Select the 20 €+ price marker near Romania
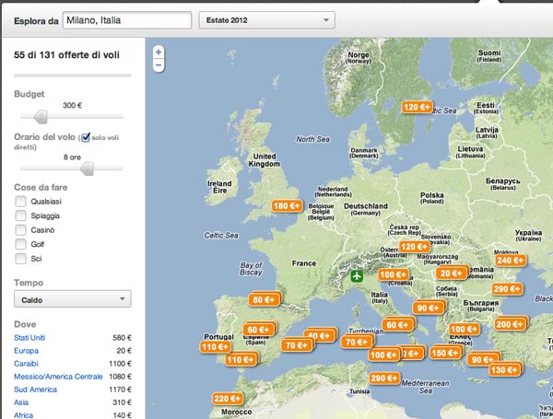Image resolution: width=553 pixels, height=419 pixels. 452,274
